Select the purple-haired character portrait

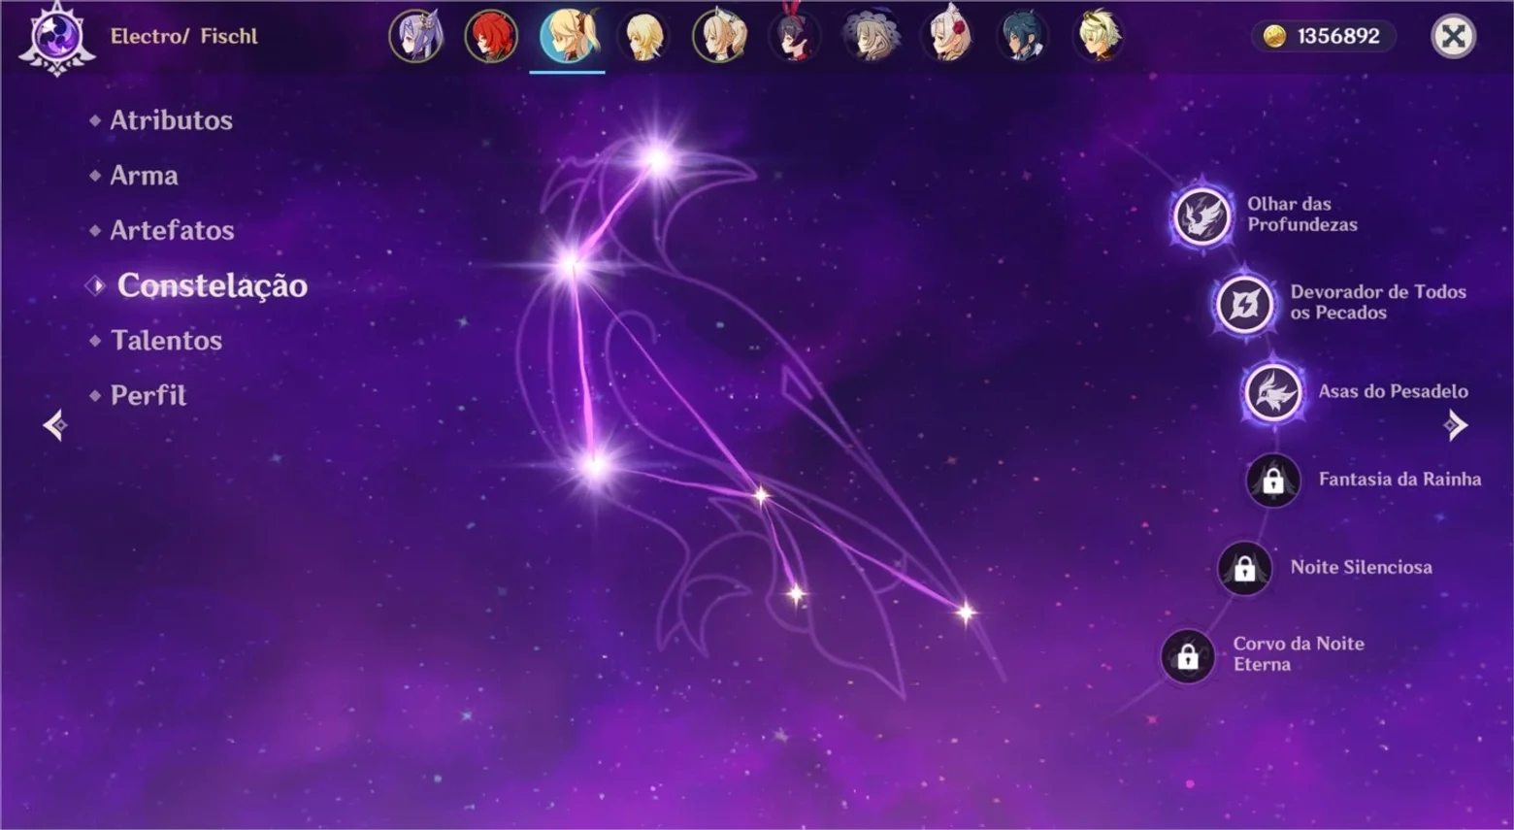pyautogui.click(x=416, y=37)
